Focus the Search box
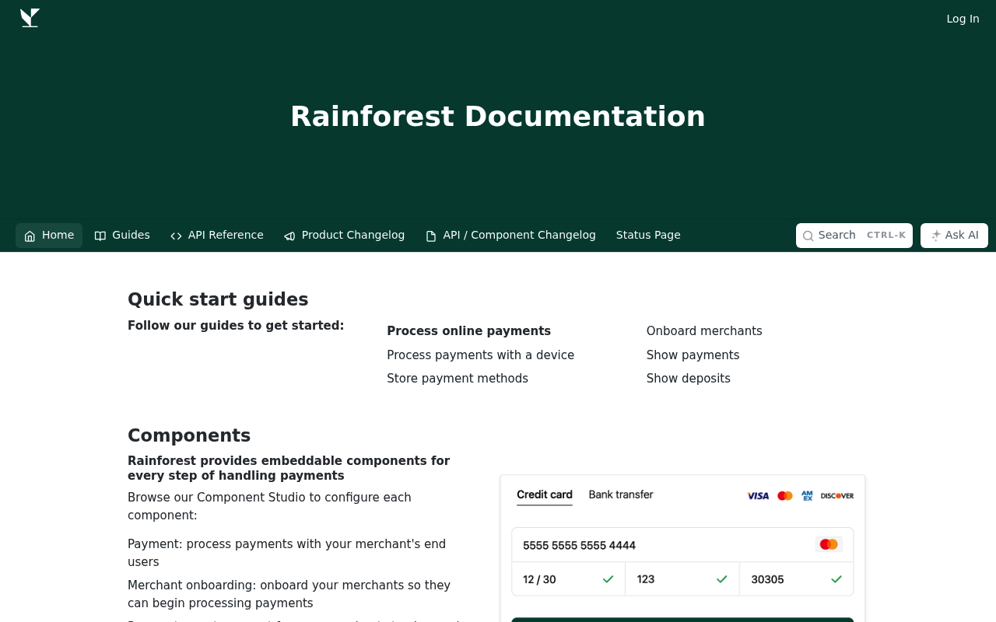Image resolution: width=996 pixels, height=622 pixels. click(854, 236)
